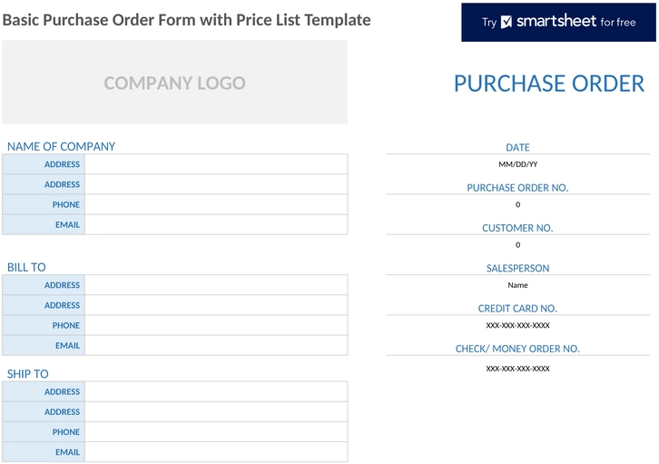Select the Credit Card No. value

point(517,325)
